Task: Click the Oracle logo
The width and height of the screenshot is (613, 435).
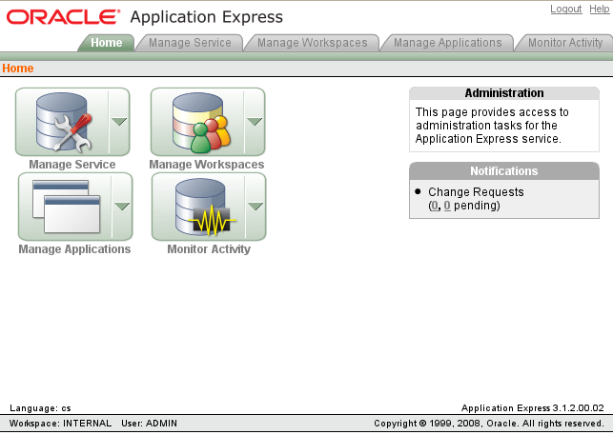Action: 63,17
